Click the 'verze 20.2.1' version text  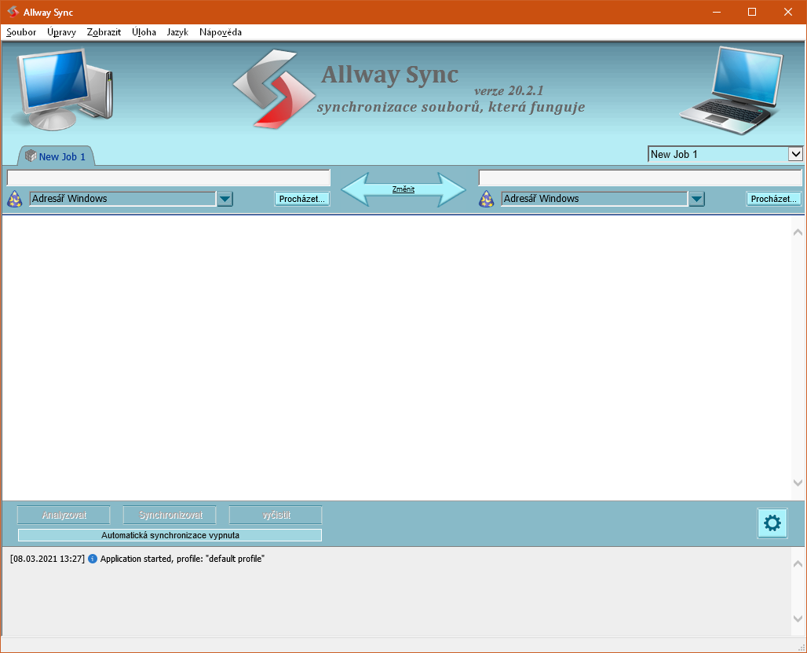click(509, 90)
